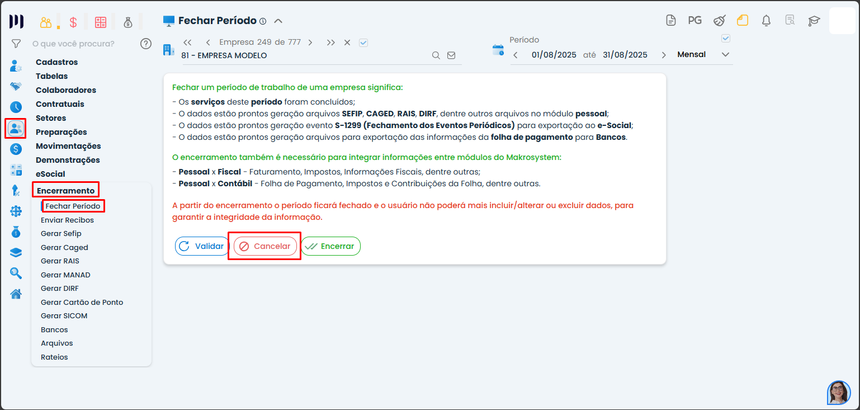The image size is (860, 410).
Task: Click the Validar button
Action: coord(201,246)
